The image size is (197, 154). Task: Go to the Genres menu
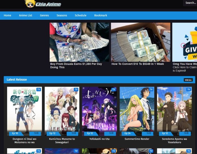tap(44, 16)
